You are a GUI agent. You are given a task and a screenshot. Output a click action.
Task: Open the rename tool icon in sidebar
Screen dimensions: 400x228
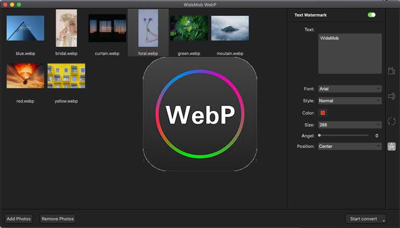coord(391,96)
